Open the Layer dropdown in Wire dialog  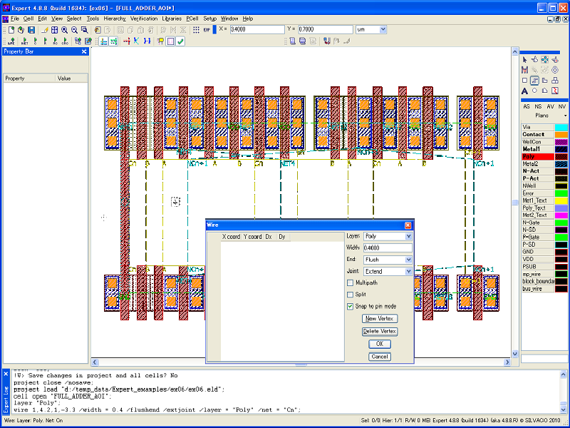click(408, 236)
